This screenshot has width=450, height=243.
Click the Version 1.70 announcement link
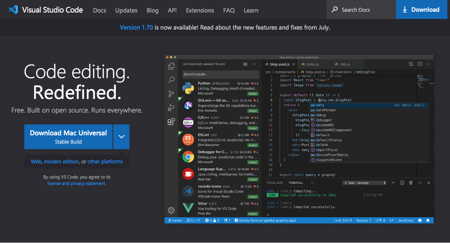tap(136, 27)
